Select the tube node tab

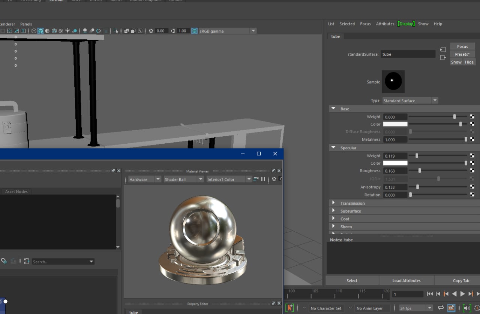click(336, 36)
